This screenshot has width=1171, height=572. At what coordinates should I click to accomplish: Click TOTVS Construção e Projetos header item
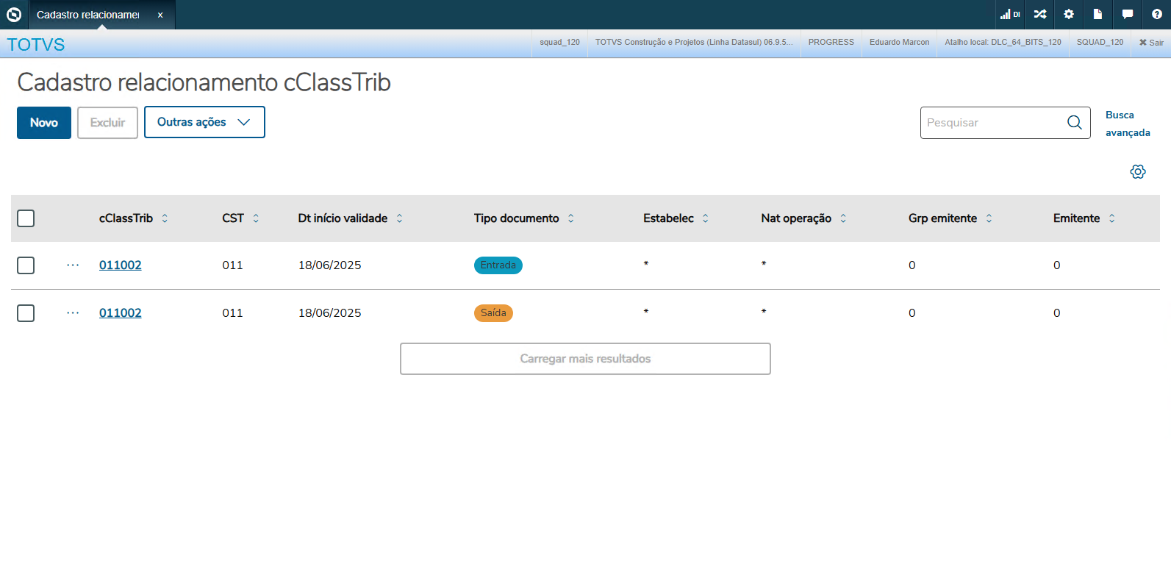pos(694,43)
